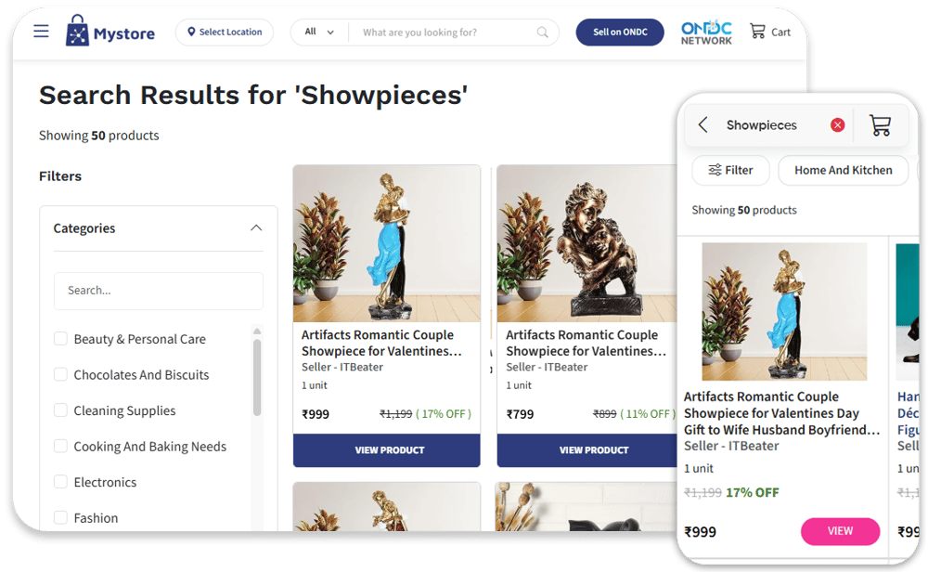Select the Home And Kitchen chip
This screenshot has width=928, height=572.
point(843,171)
